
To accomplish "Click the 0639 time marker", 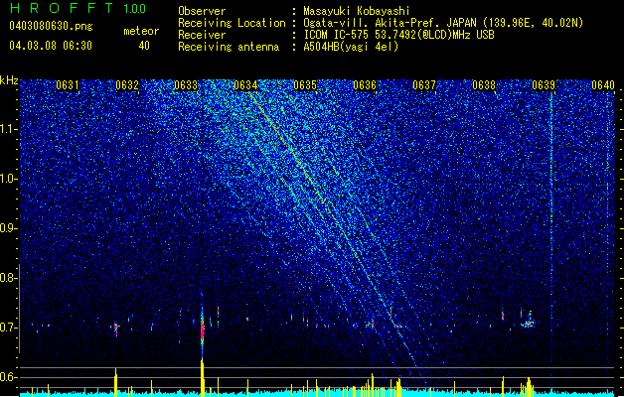I will click(x=544, y=85).
